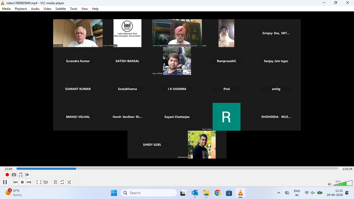Screen dimensions: 354x199
Task: Toggle the playlist view
Action: point(55,182)
